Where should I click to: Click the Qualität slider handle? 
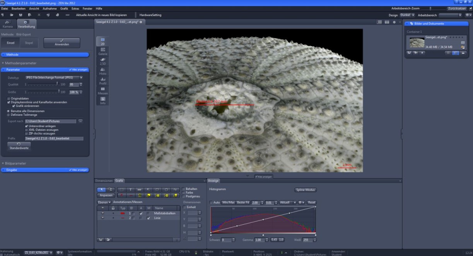tap(57, 84)
